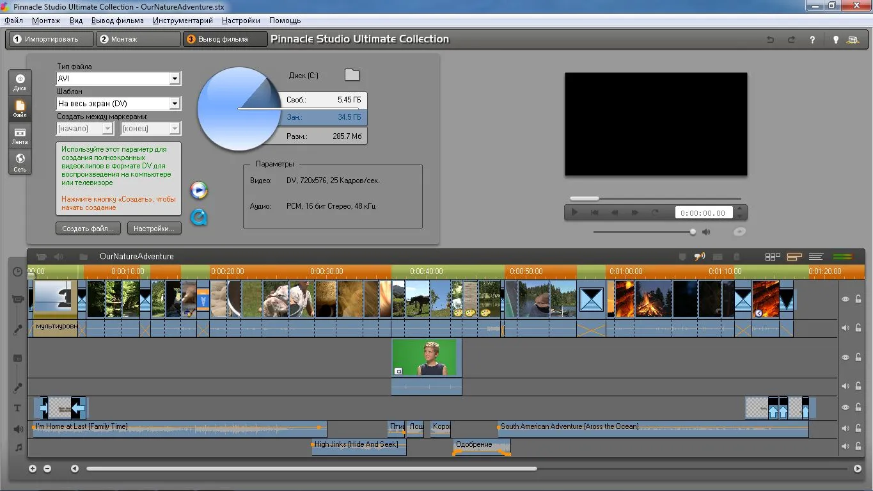Open the file type AVI dropdown
873x491 pixels.
pyautogui.click(x=175, y=79)
